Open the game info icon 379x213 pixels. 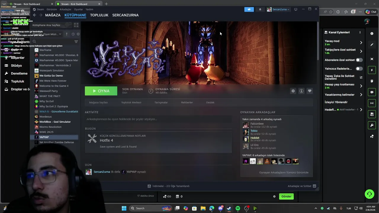pyautogui.click(x=301, y=91)
